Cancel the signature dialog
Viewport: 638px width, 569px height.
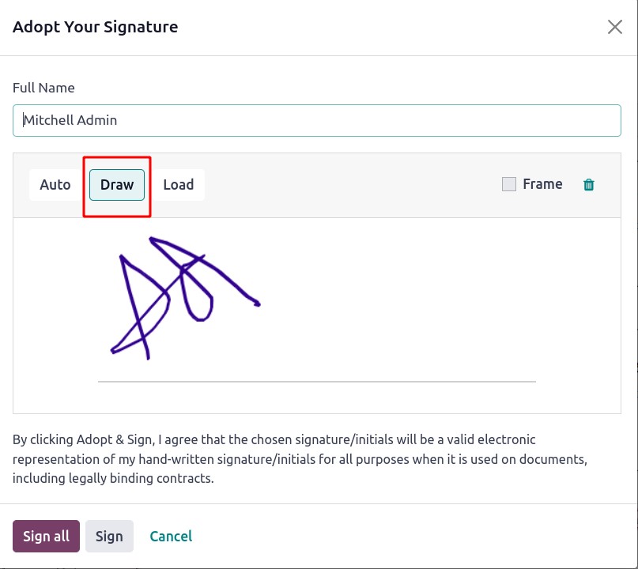[171, 536]
